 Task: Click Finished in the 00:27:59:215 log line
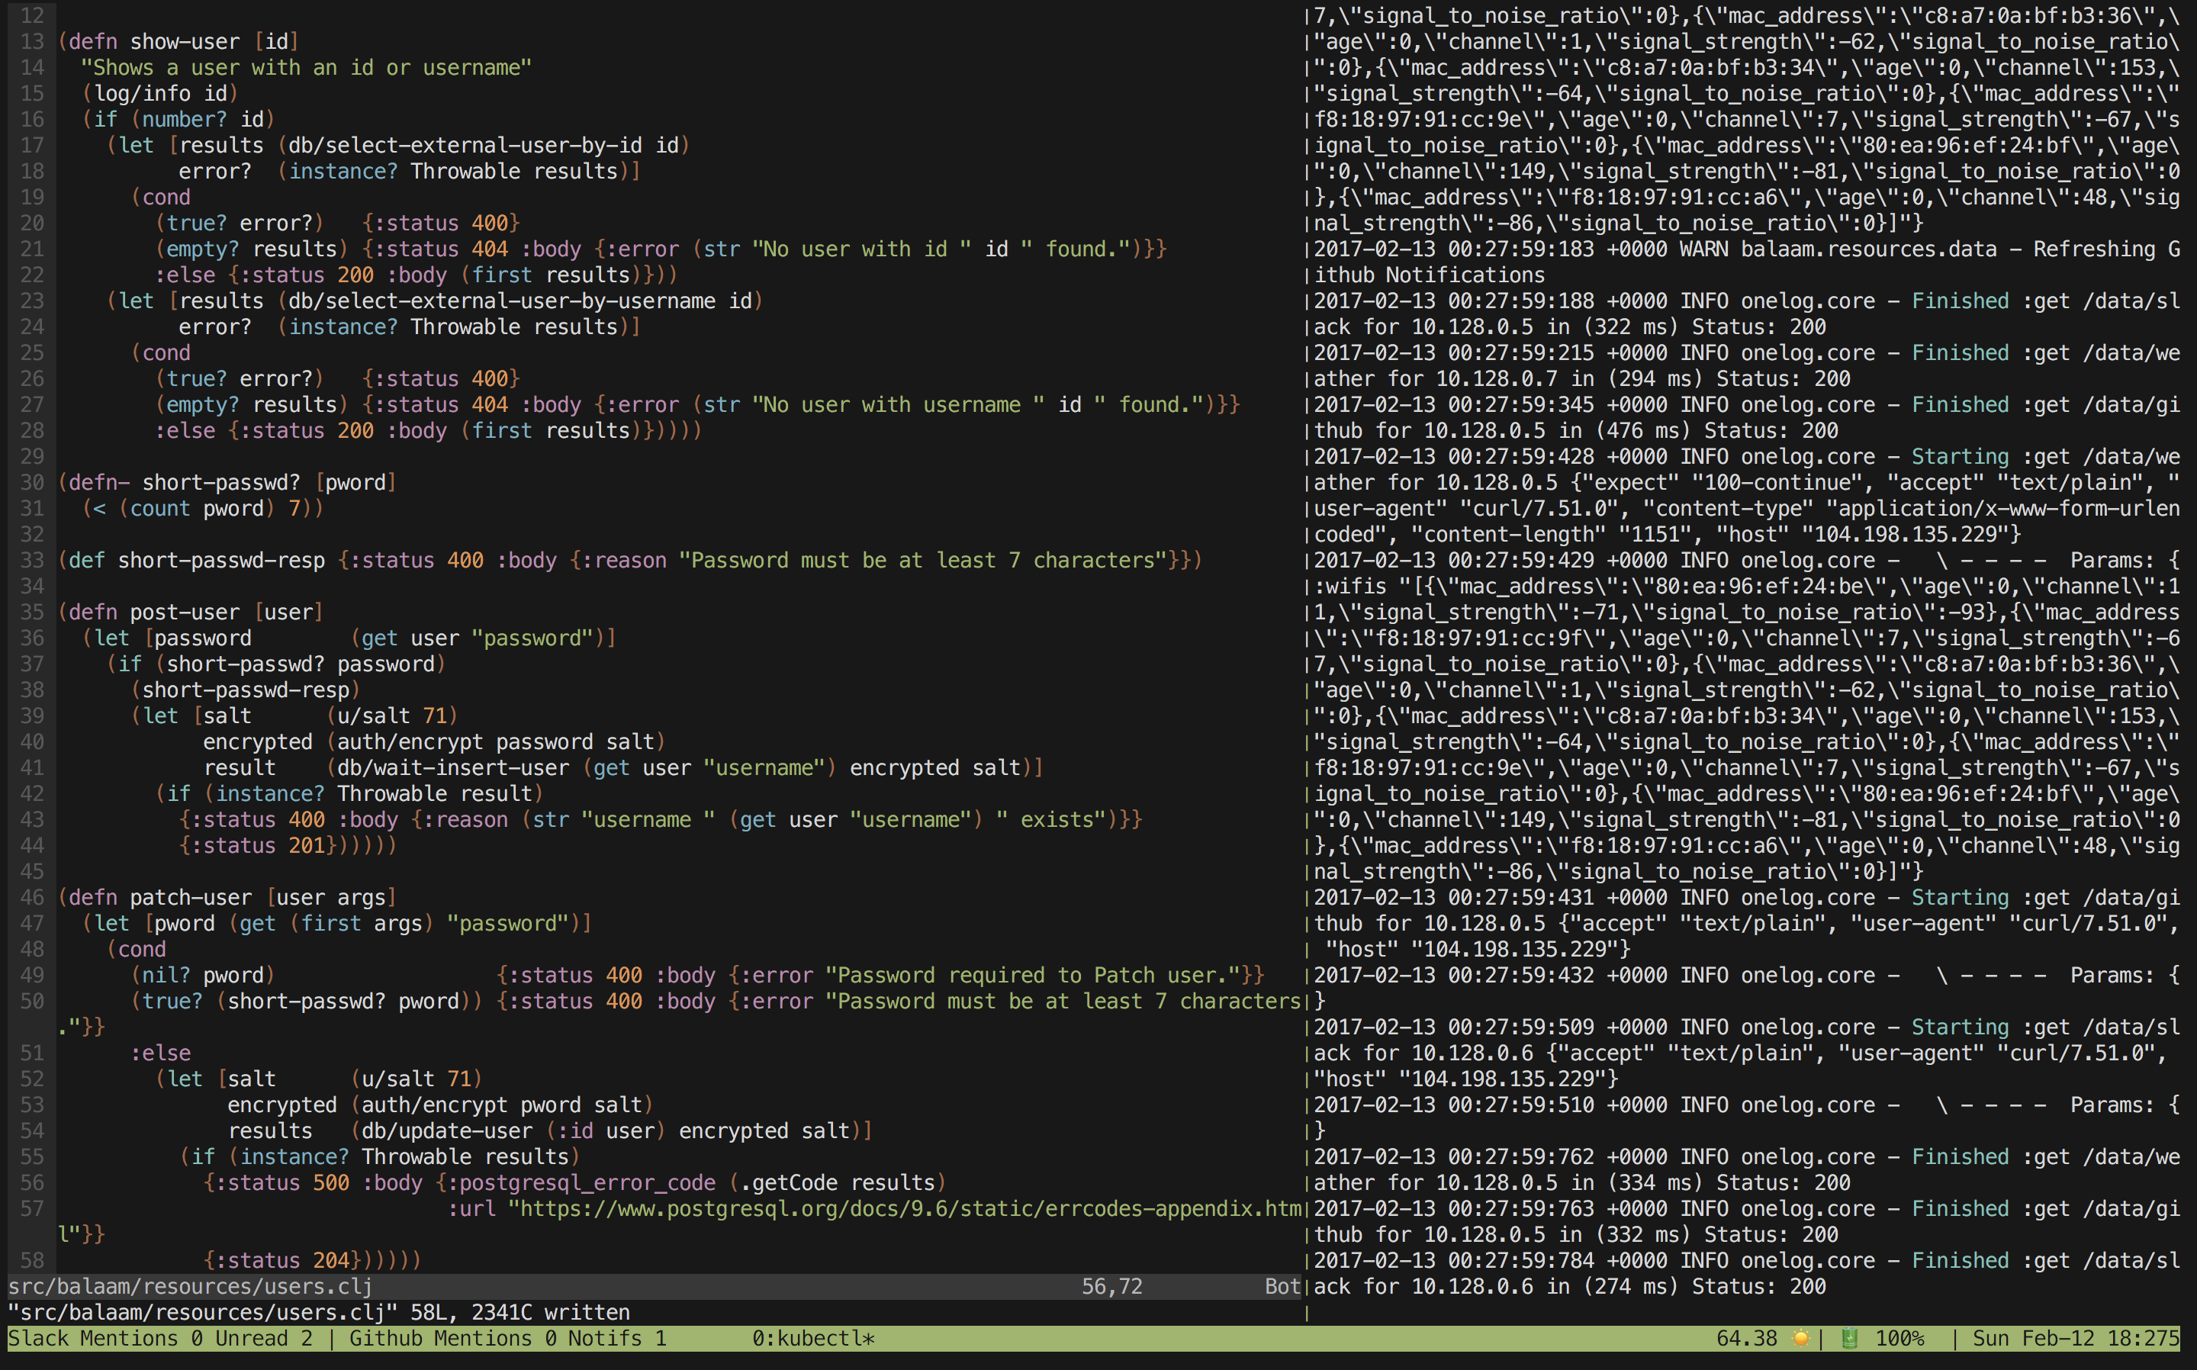coord(1960,353)
